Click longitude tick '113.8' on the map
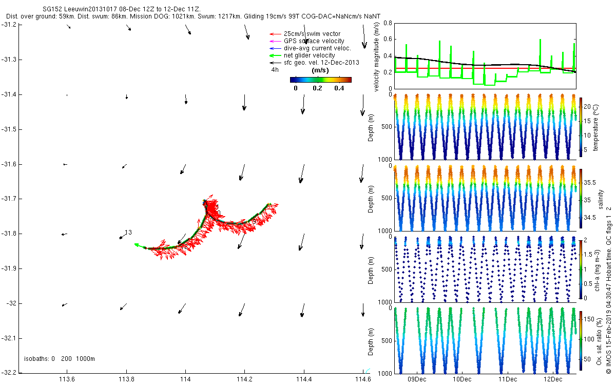The height and width of the screenshot is (385, 616). pos(127,379)
